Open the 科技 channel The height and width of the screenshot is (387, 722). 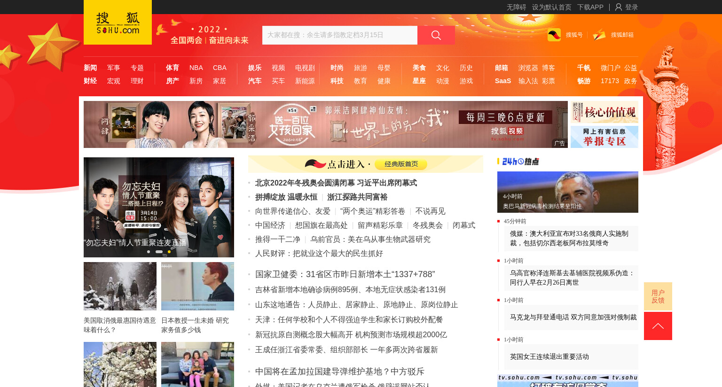pyautogui.click(x=337, y=81)
